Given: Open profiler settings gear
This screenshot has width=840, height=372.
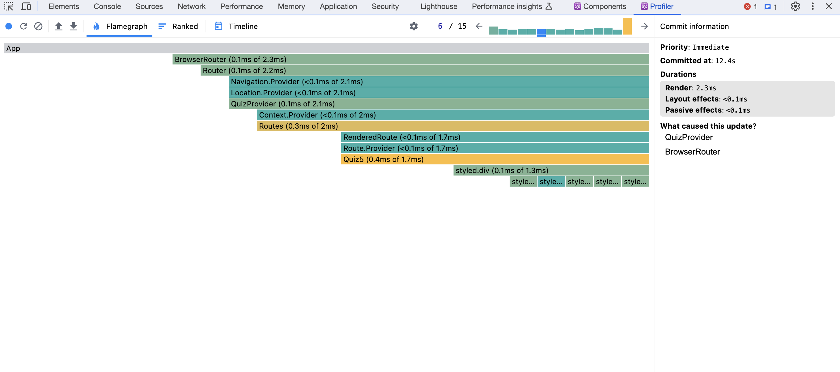Looking at the screenshot, I should click(414, 26).
